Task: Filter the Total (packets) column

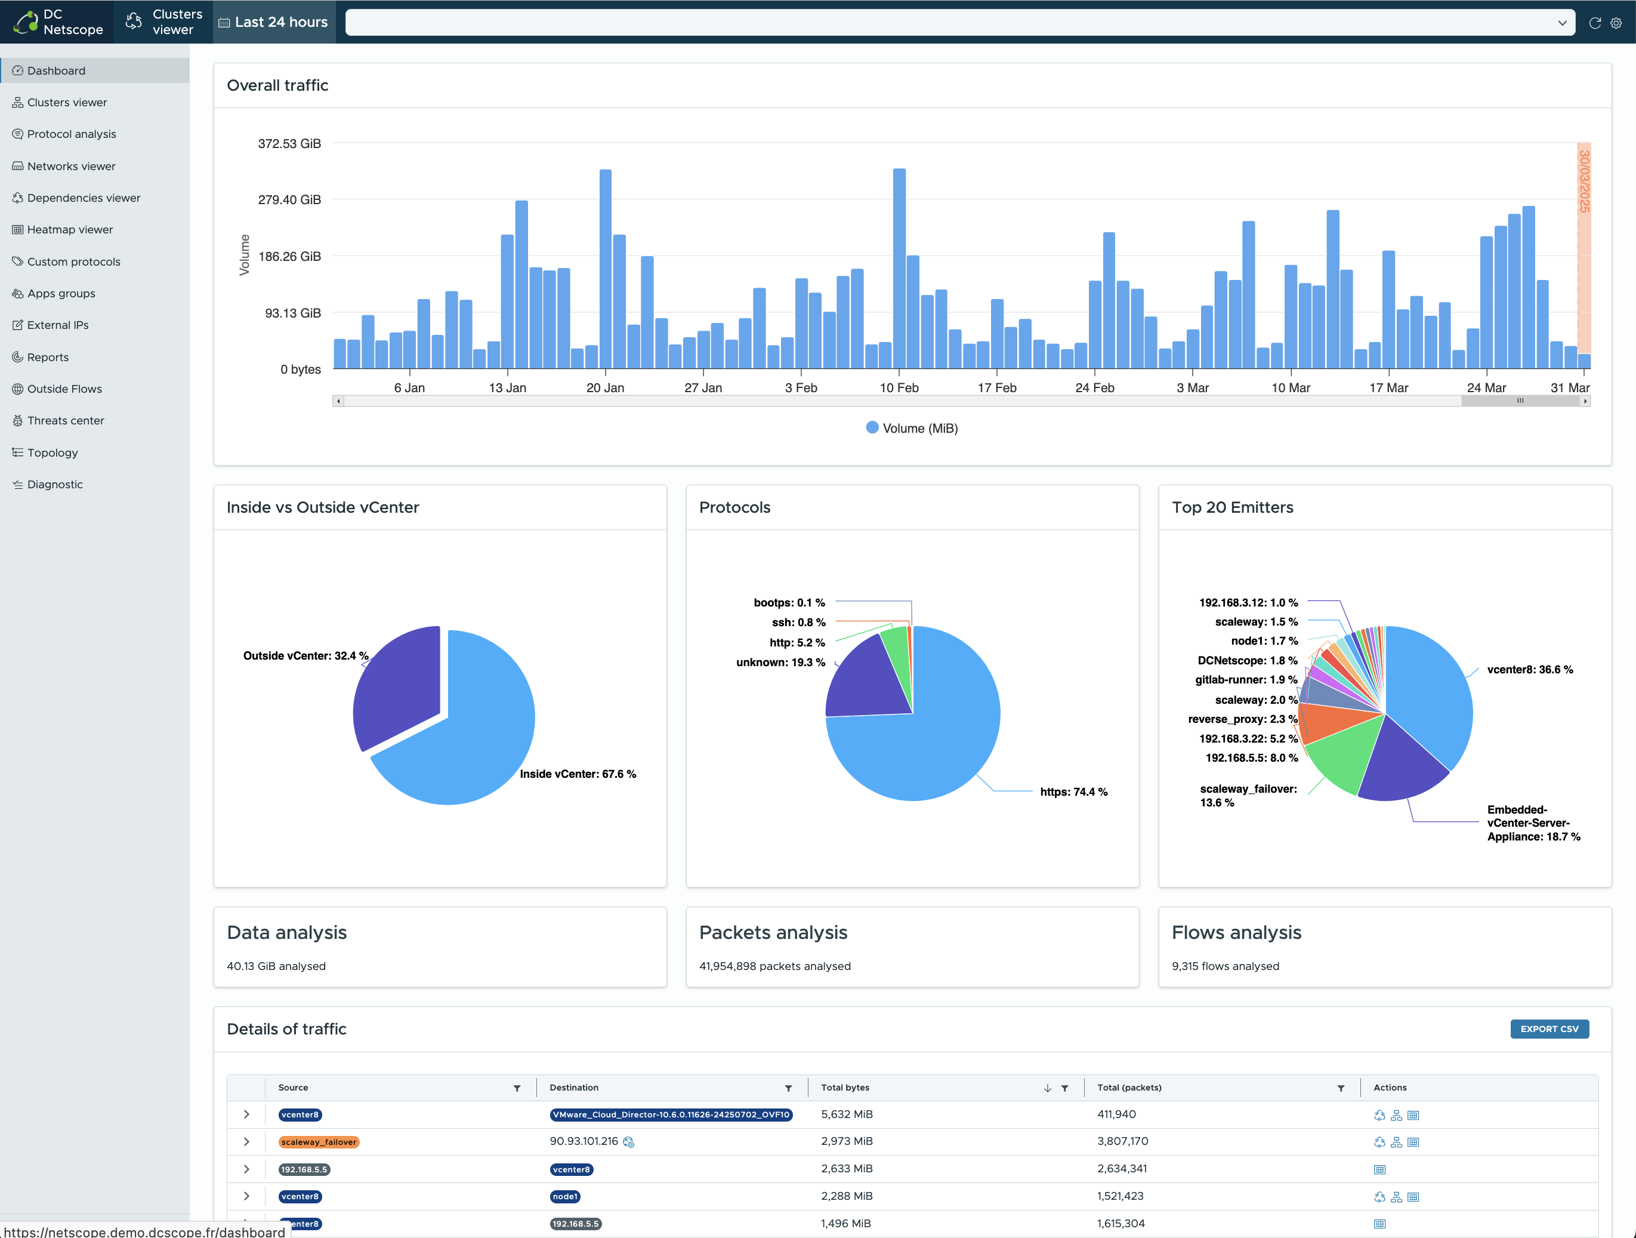Action: (x=1341, y=1089)
